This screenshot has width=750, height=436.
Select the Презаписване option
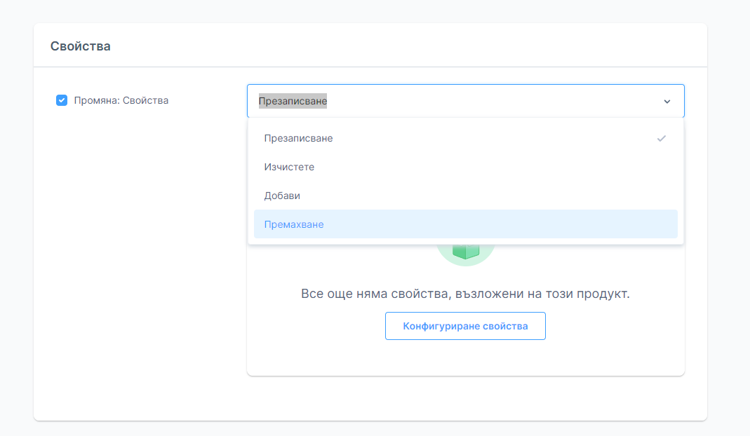click(298, 138)
